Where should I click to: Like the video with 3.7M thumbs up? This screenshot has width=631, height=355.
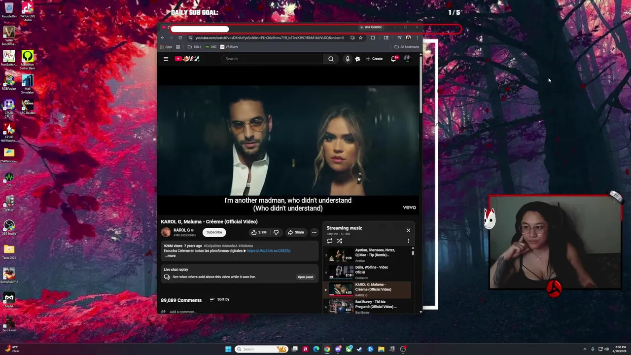point(259,232)
